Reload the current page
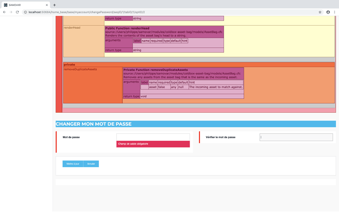The image size is (339, 212). click(x=17, y=12)
